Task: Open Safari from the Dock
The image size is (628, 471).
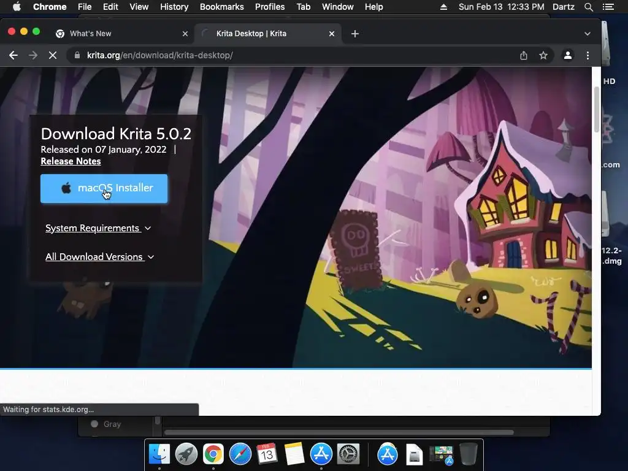Action: point(240,454)
